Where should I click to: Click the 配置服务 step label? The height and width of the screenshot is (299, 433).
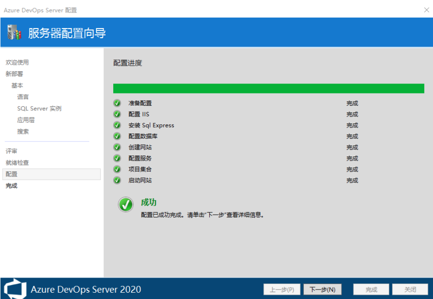140,158
